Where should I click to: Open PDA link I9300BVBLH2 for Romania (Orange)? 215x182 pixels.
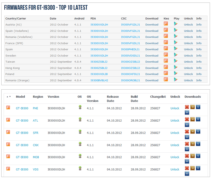click(99, 80)
